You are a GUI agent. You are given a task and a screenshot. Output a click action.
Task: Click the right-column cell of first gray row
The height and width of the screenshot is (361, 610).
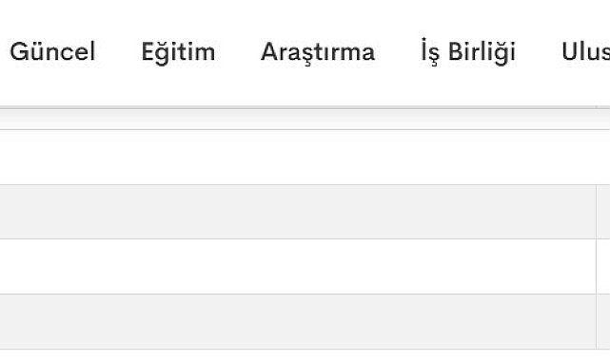[603, 212]
